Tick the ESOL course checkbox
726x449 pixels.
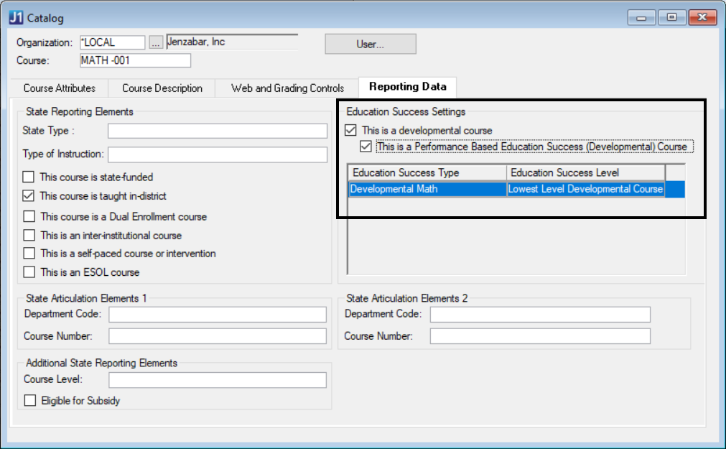coord(29,272)
